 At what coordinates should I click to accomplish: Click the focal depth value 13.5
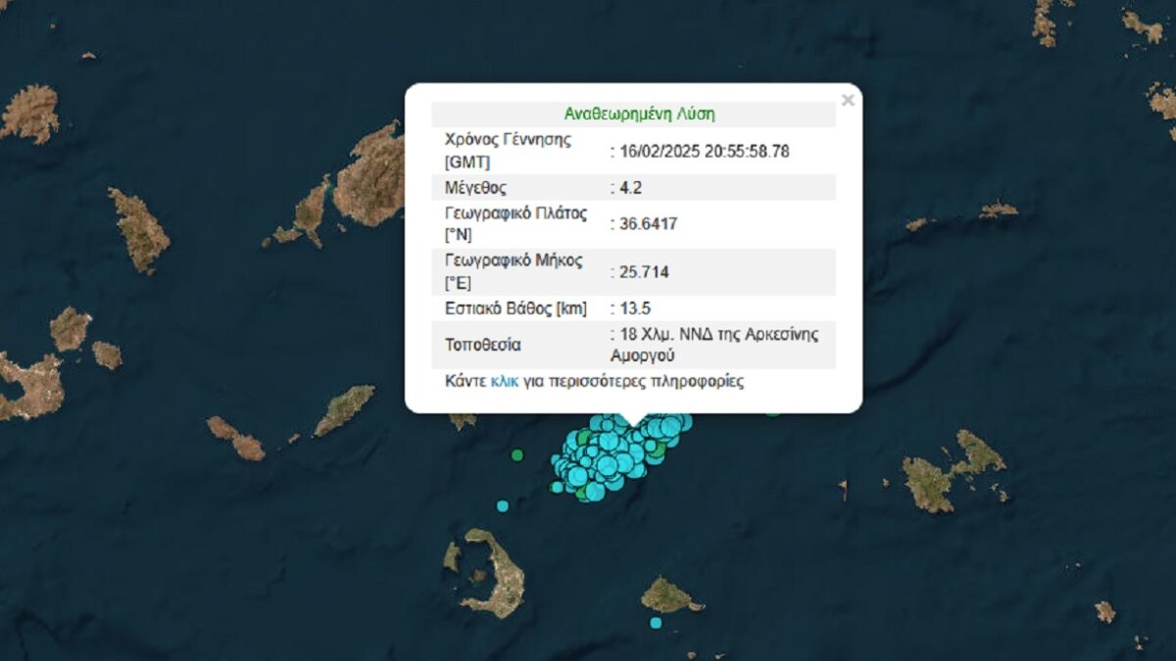631,308
